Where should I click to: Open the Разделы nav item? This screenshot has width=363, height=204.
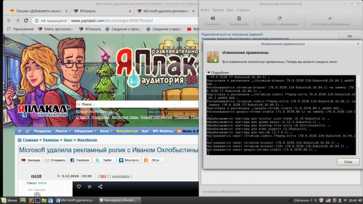(43, 131)
